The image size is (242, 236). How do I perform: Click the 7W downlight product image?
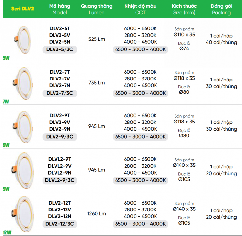pos(23,83)
